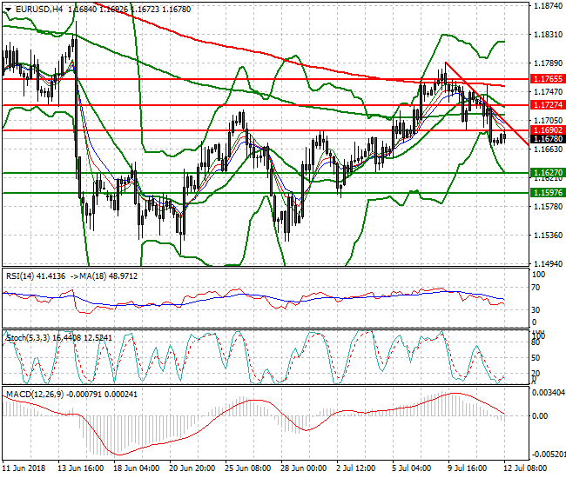Click the 12 Jul 08:00 time label
This screenshot has width=566, height=478.
(x=525, y=468)
